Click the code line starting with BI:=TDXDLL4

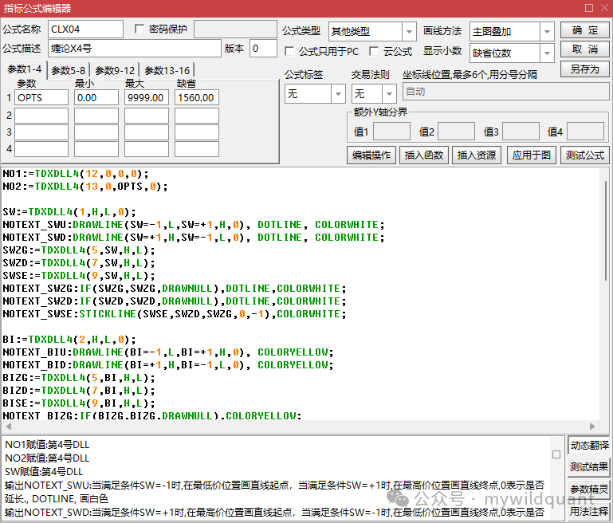[x=69, y=340]
